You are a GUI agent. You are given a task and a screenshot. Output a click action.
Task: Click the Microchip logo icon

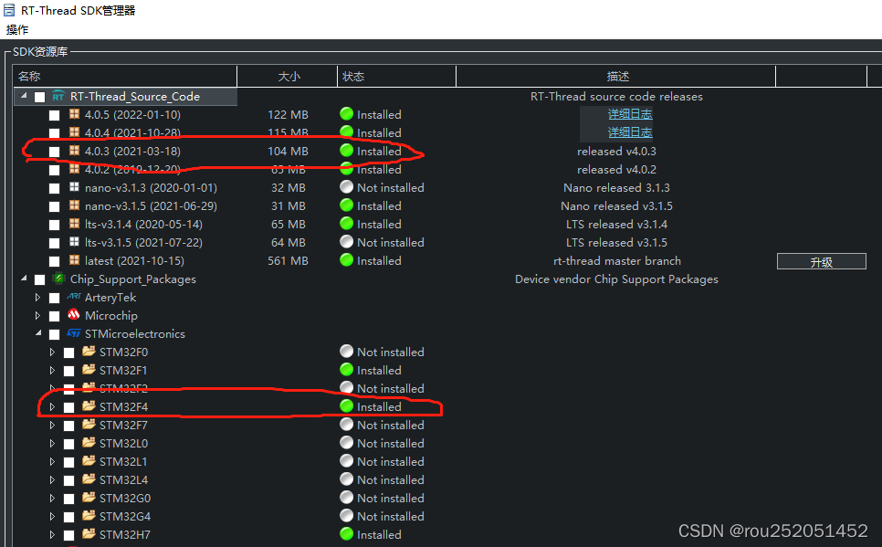[x=74, y=314]
